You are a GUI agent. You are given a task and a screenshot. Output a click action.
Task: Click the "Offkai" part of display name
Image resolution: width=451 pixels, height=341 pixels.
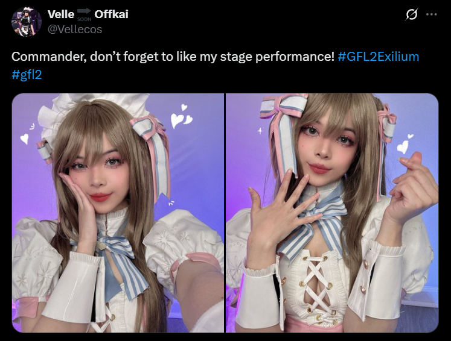pyautogui.click(x=111, y=14)
